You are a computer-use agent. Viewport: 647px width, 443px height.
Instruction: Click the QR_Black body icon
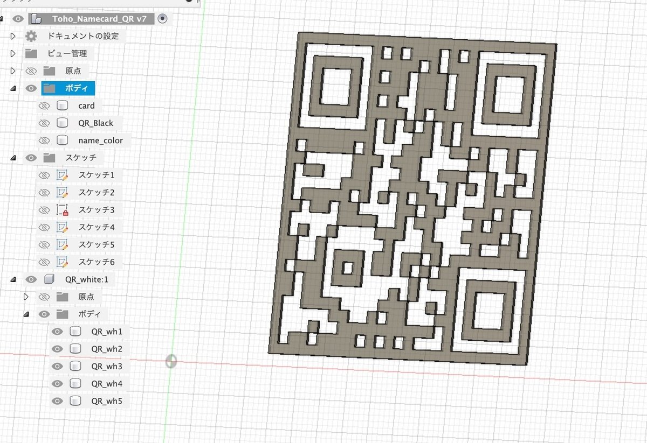[x=62, y=123]
